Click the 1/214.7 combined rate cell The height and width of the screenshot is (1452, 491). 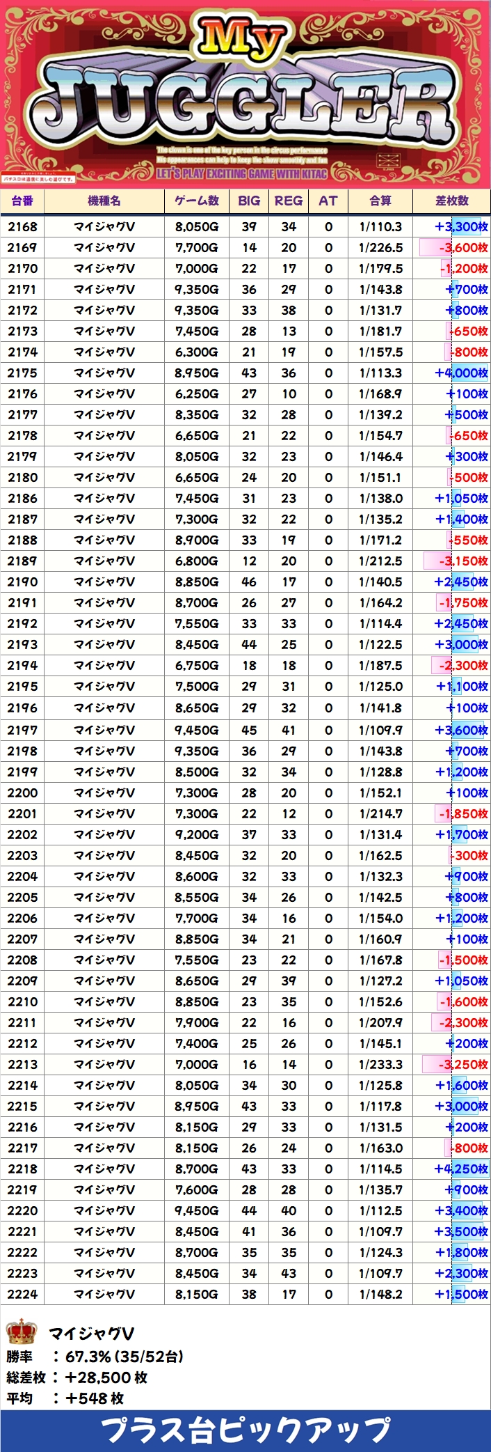pyautogui.click(x=380, y=813)
